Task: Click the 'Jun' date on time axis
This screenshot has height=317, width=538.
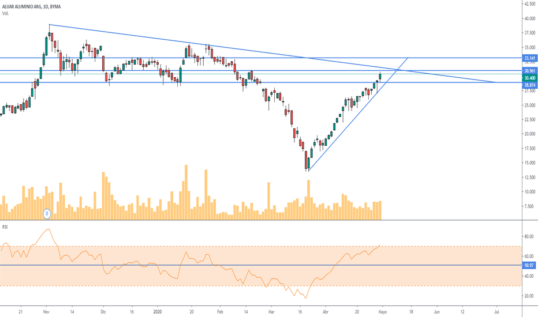Action: point(437,312)
